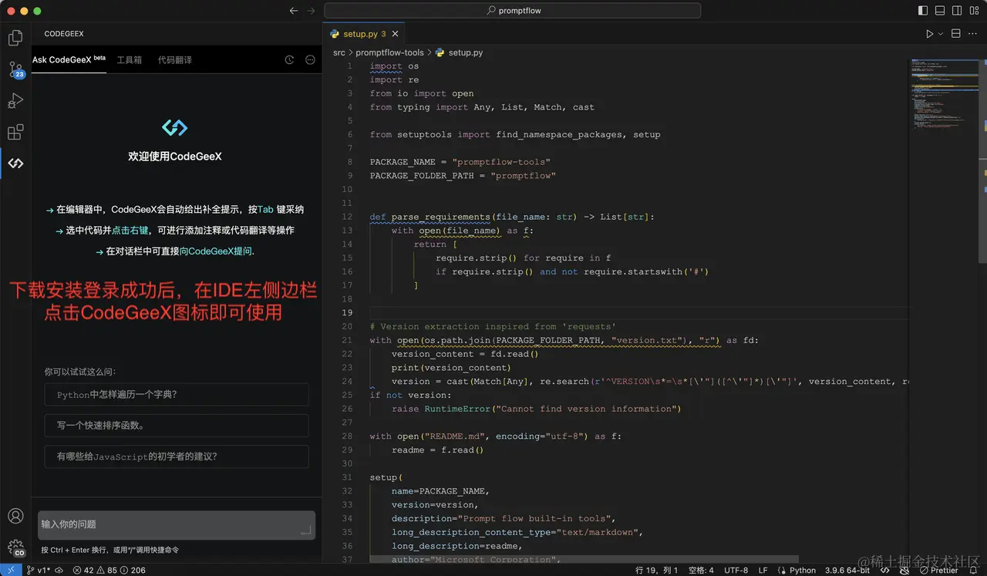This screenshot has width=987, height=576.
Task: Try the suggestion '写一个快速排序函数。'
Action: click(x=177, y=426)
